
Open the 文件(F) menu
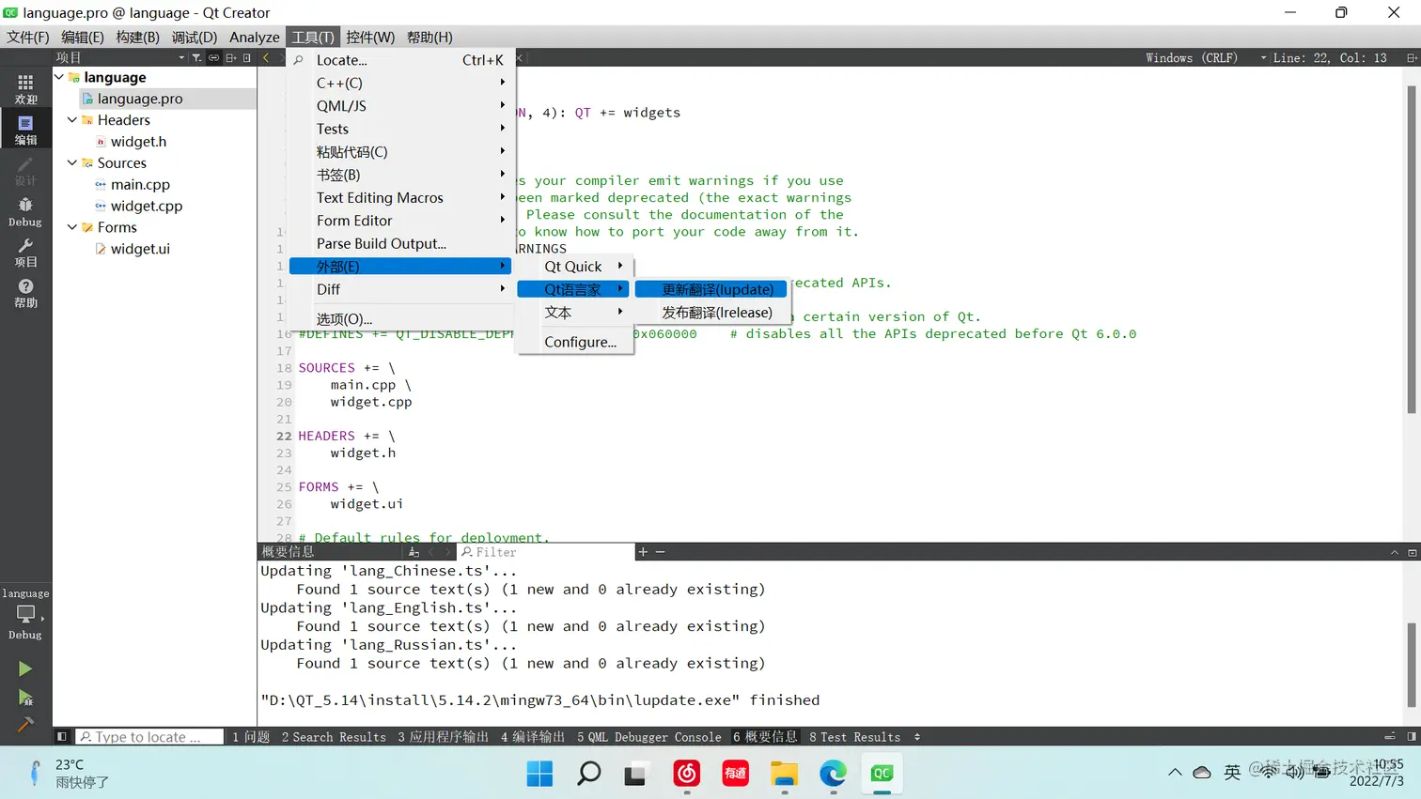28,38
